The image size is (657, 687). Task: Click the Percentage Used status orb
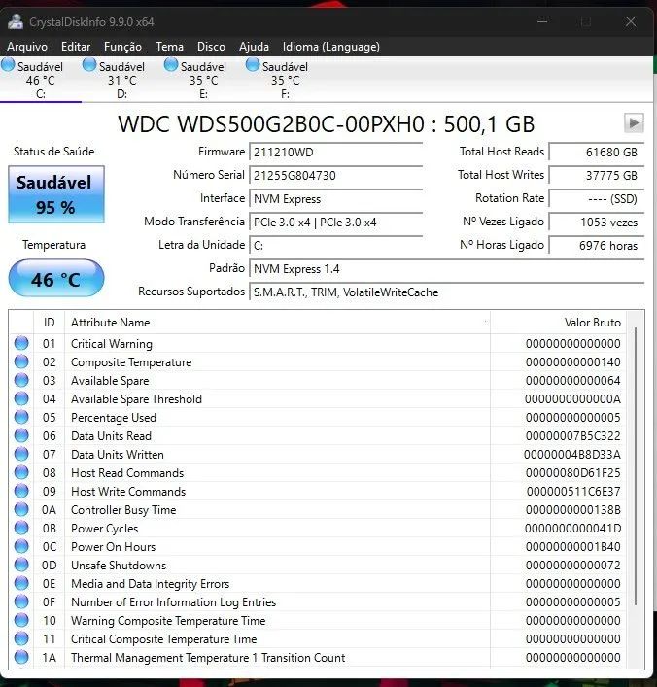click(x=21, y=417)
